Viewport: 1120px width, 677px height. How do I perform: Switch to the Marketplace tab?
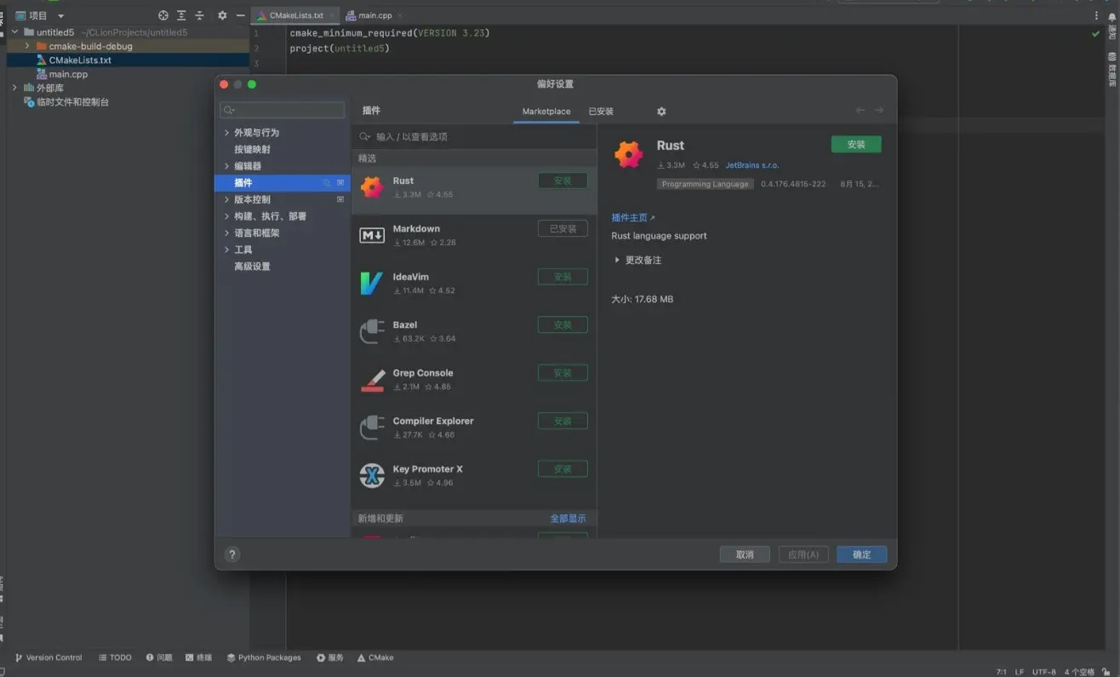click(546, 112)
